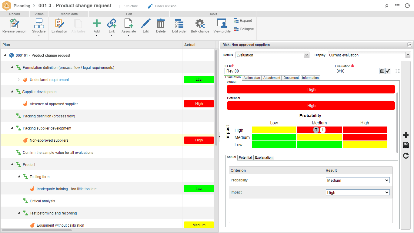Open the evaluation date calendar picker
The height and width of the screenshot is (233, 414).
coord(382,71)
